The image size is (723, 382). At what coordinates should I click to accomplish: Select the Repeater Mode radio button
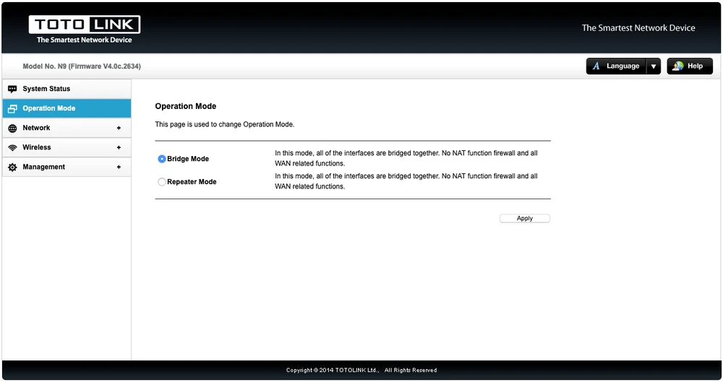coord(161,182)
